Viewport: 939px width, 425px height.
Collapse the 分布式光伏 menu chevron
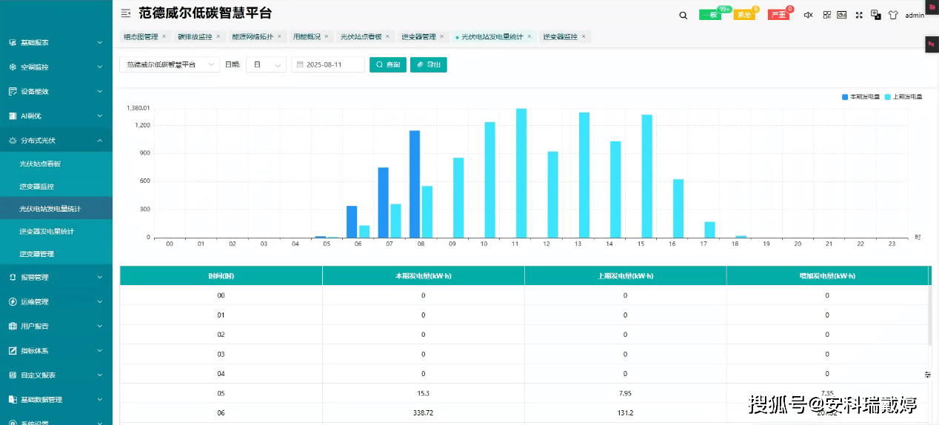(x=100, y=140)
